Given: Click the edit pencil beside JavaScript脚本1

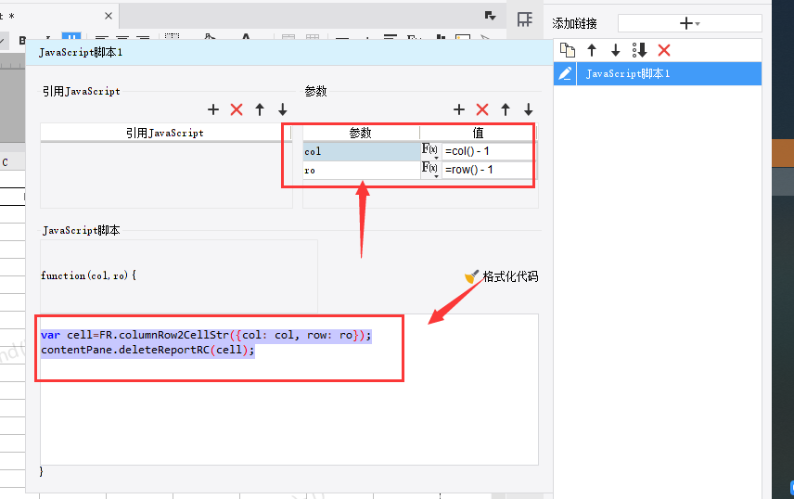Looking at the screenshot, I should click(x=565, y=74).
